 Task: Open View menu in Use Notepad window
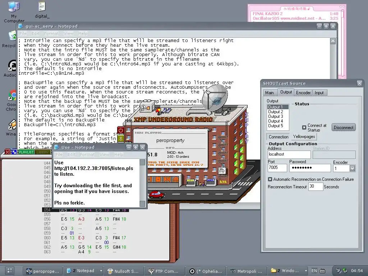(x=104, y=155)
